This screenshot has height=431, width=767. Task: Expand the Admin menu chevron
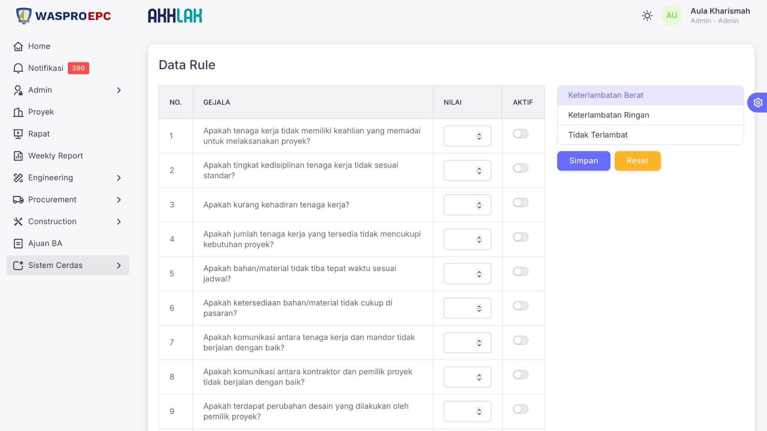pyautogui.click(x=119, y=90)
